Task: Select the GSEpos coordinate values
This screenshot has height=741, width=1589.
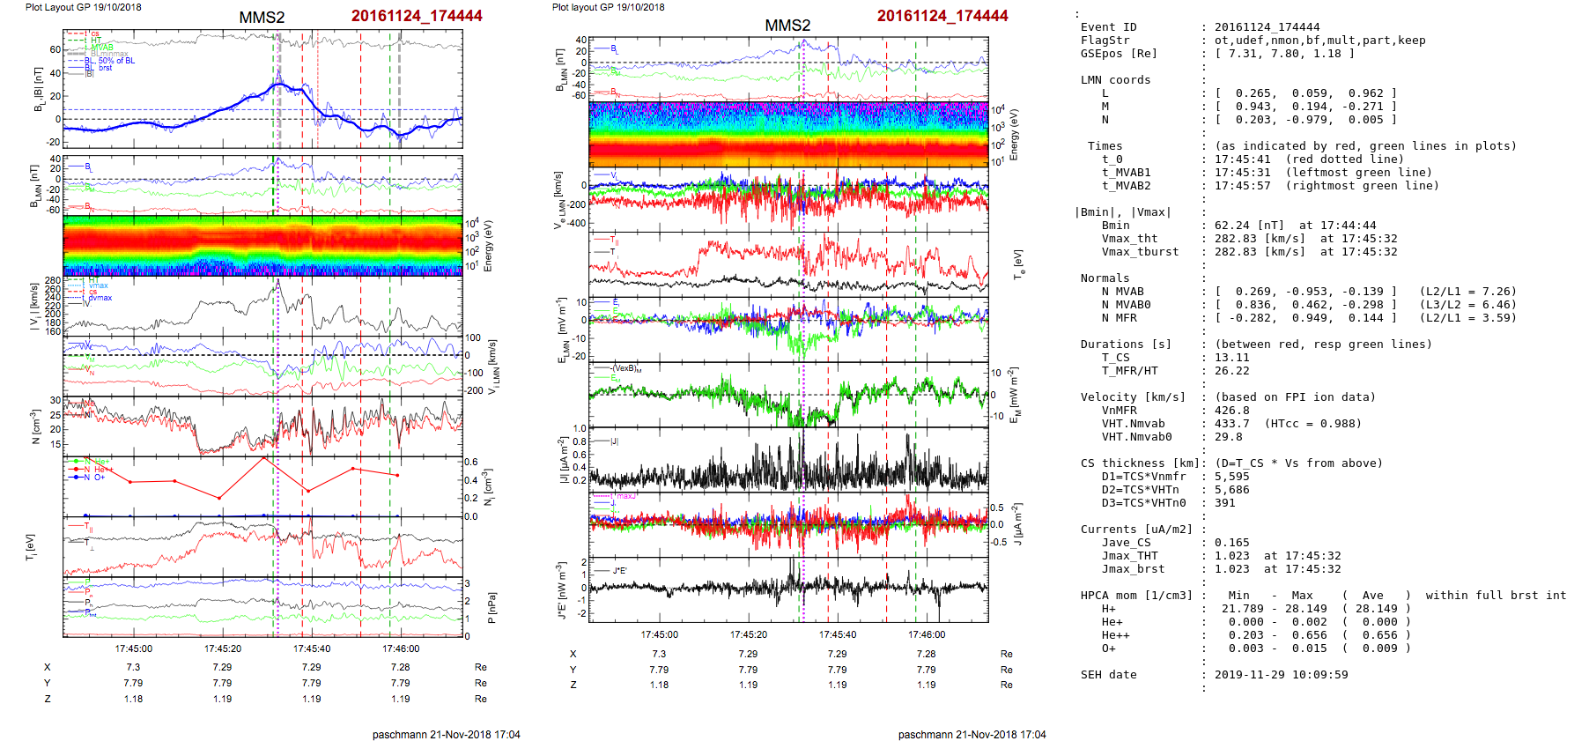Action: [1284, 54]
